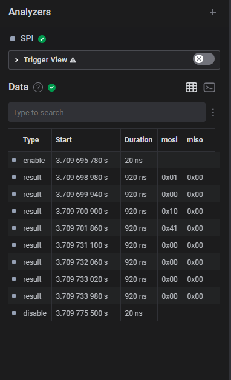Click the green Data status checkmark
Image resolution: width=231 pixels, height=380 pixels.
(52, 87)
